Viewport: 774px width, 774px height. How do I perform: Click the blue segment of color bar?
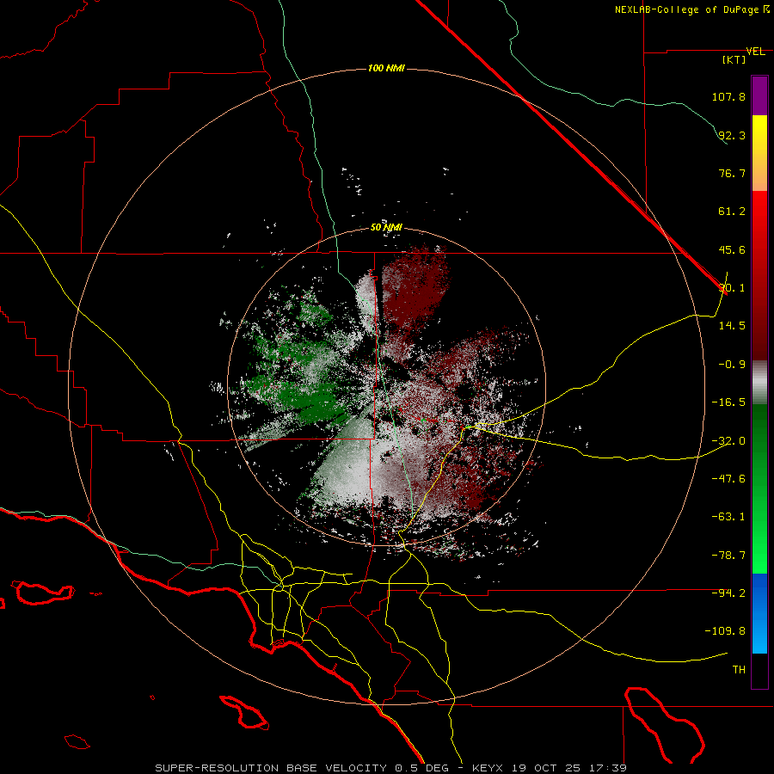759,613
